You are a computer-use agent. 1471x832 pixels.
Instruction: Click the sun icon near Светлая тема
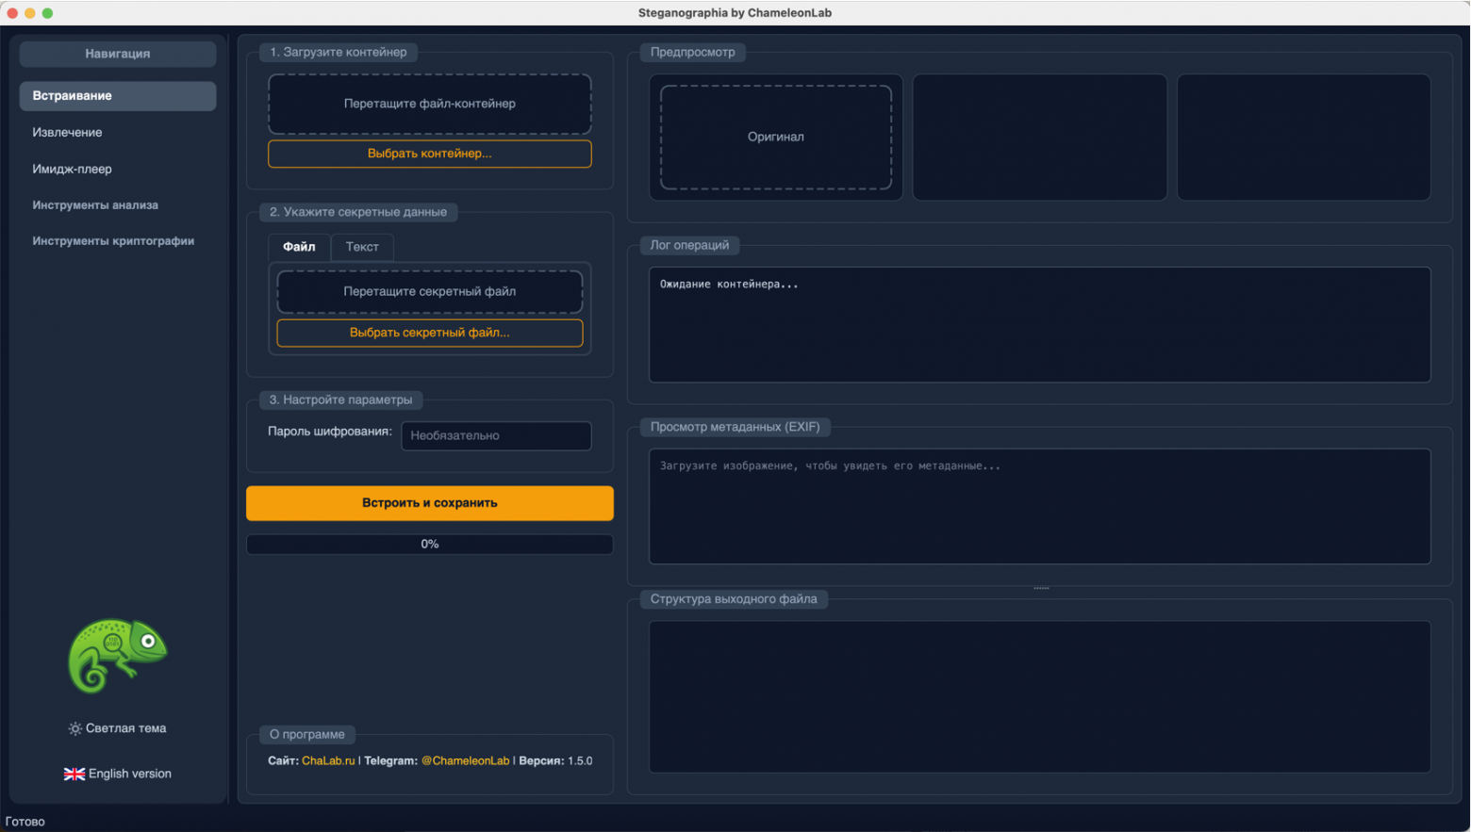[74, 727]
